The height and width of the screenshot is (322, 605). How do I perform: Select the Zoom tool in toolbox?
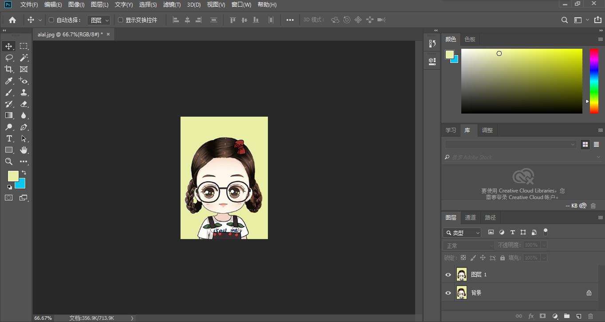(x=9, y=161)
